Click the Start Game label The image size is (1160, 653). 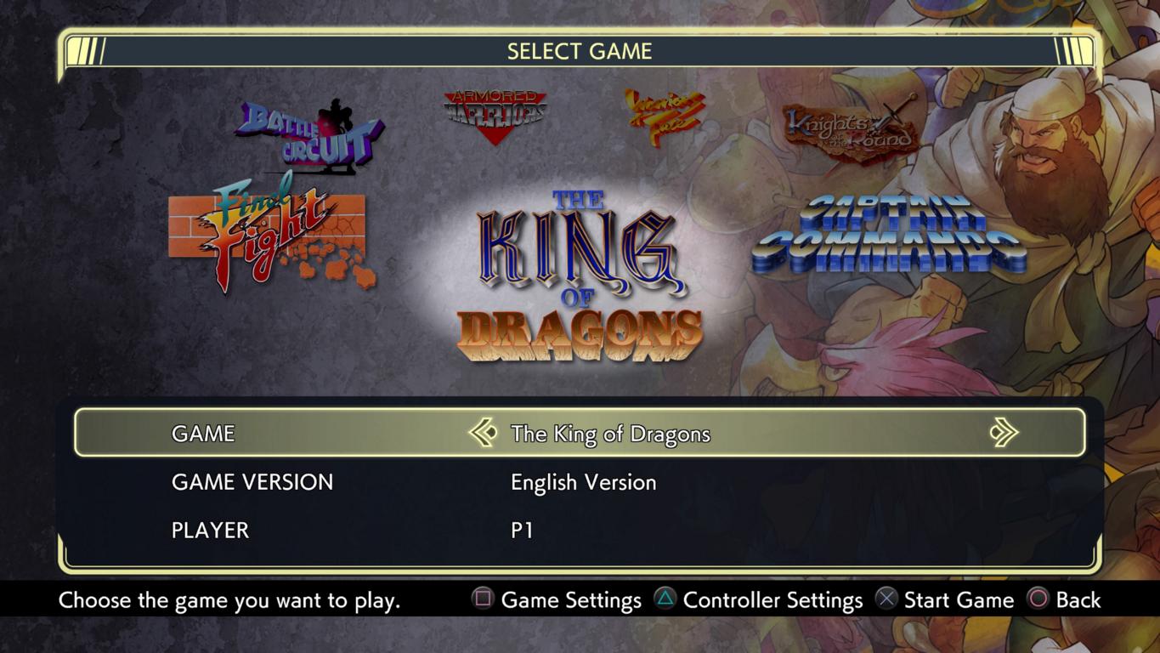959,600
